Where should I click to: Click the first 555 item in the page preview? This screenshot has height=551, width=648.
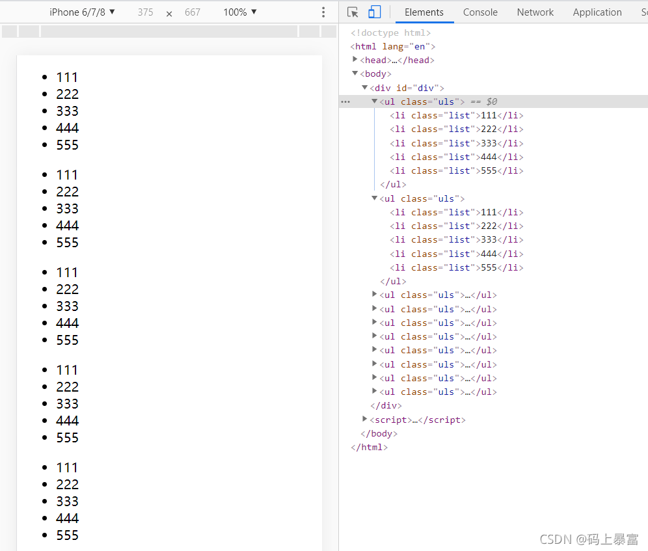pos(68,145)
